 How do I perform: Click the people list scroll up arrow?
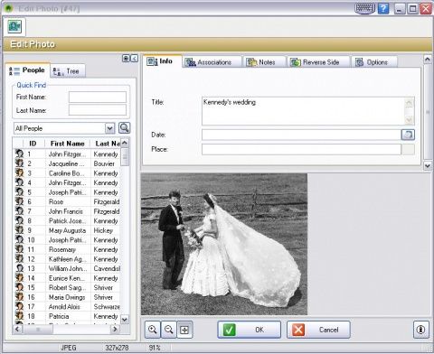(x=125, y=143)
